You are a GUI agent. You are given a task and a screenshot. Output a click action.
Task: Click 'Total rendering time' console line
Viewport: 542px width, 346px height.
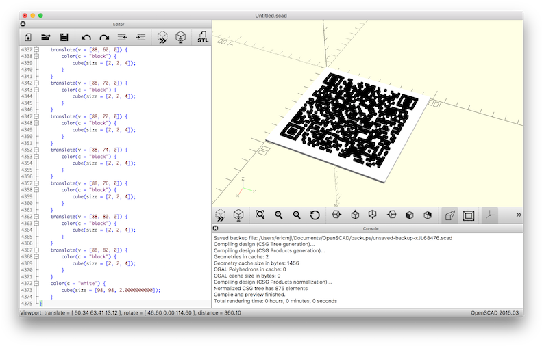[x=275, y=301]
